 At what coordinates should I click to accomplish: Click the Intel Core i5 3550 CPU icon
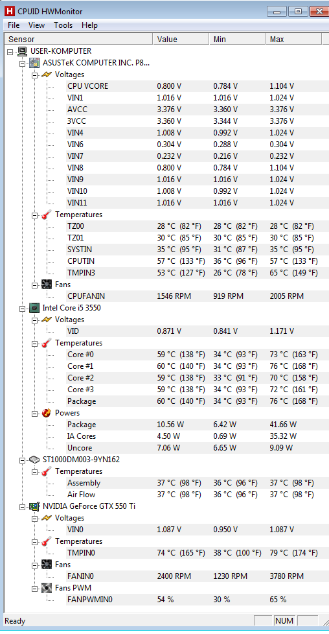35,308
